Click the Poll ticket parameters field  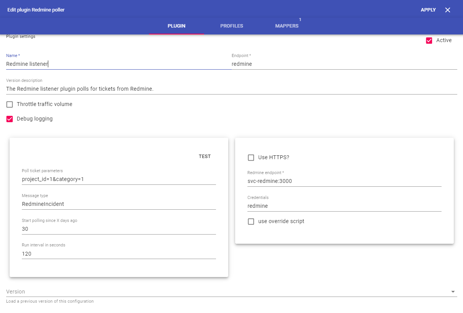pyautogui.click(x=119, y=179)
